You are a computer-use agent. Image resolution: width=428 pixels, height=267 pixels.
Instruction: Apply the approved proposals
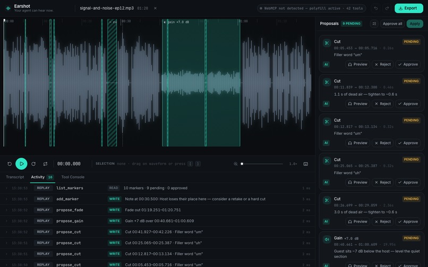415,24
